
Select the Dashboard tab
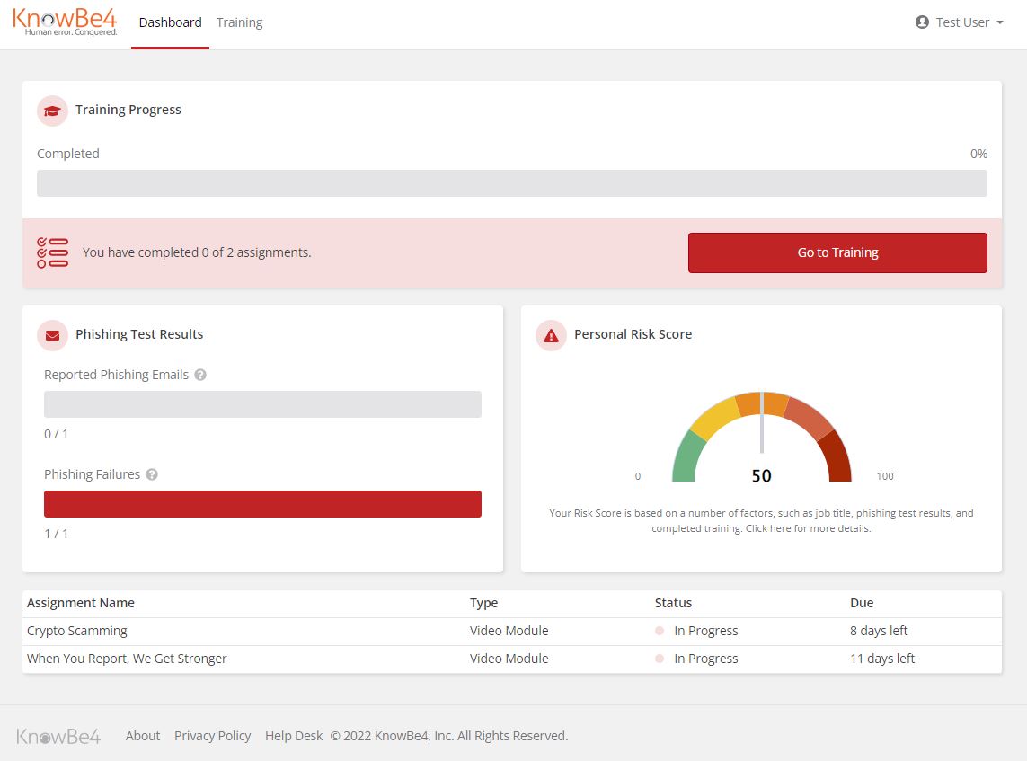click(x=170, y=22)
